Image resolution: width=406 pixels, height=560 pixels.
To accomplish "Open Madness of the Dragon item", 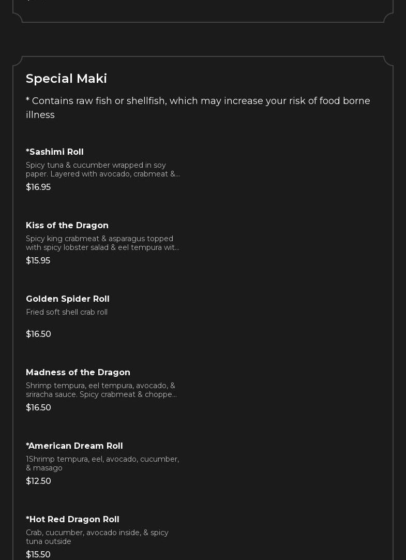I will click(78, 372).
